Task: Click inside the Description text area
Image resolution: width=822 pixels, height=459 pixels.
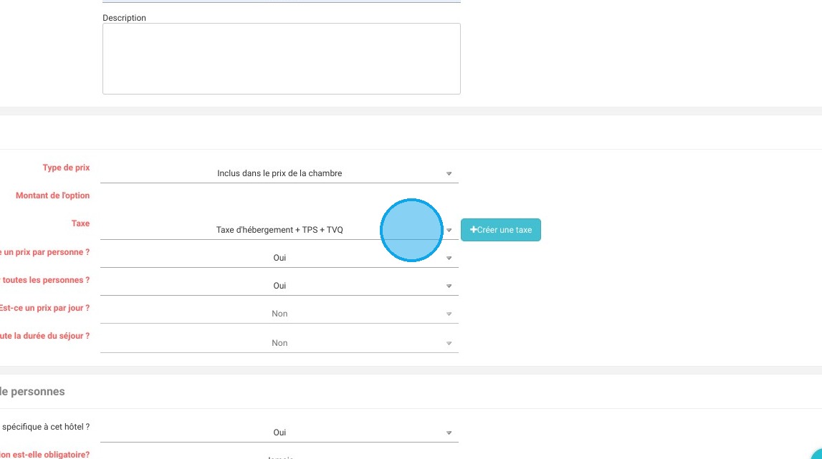Action: coord(281,59)
